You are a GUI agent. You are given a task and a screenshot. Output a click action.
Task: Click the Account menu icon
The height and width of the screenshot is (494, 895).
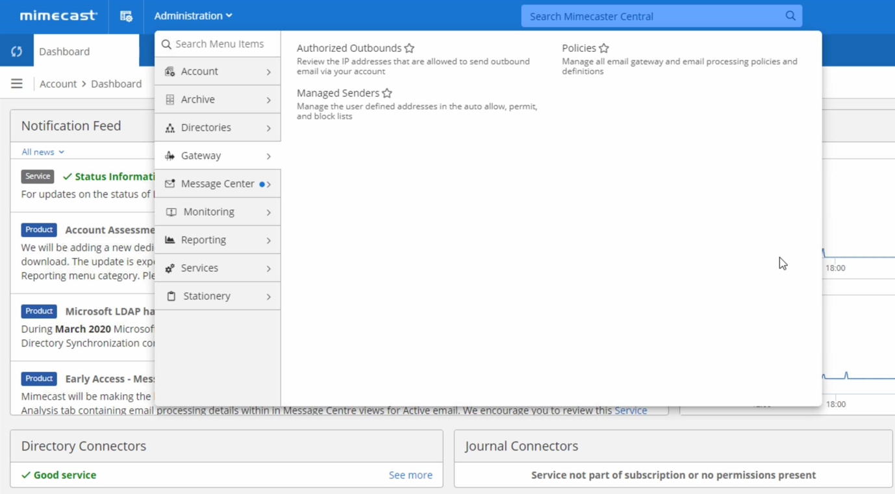click(x=170, y=71)
